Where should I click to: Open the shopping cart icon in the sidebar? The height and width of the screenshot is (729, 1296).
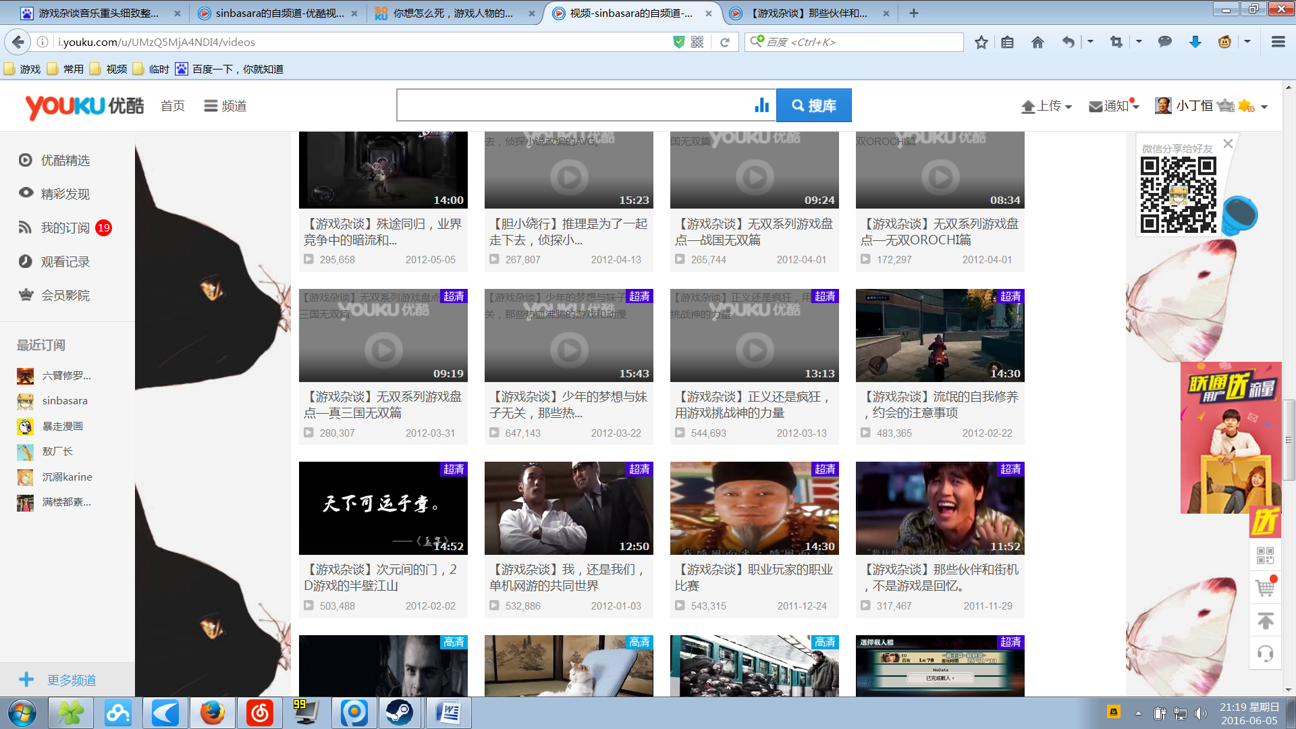point(1265,587)
